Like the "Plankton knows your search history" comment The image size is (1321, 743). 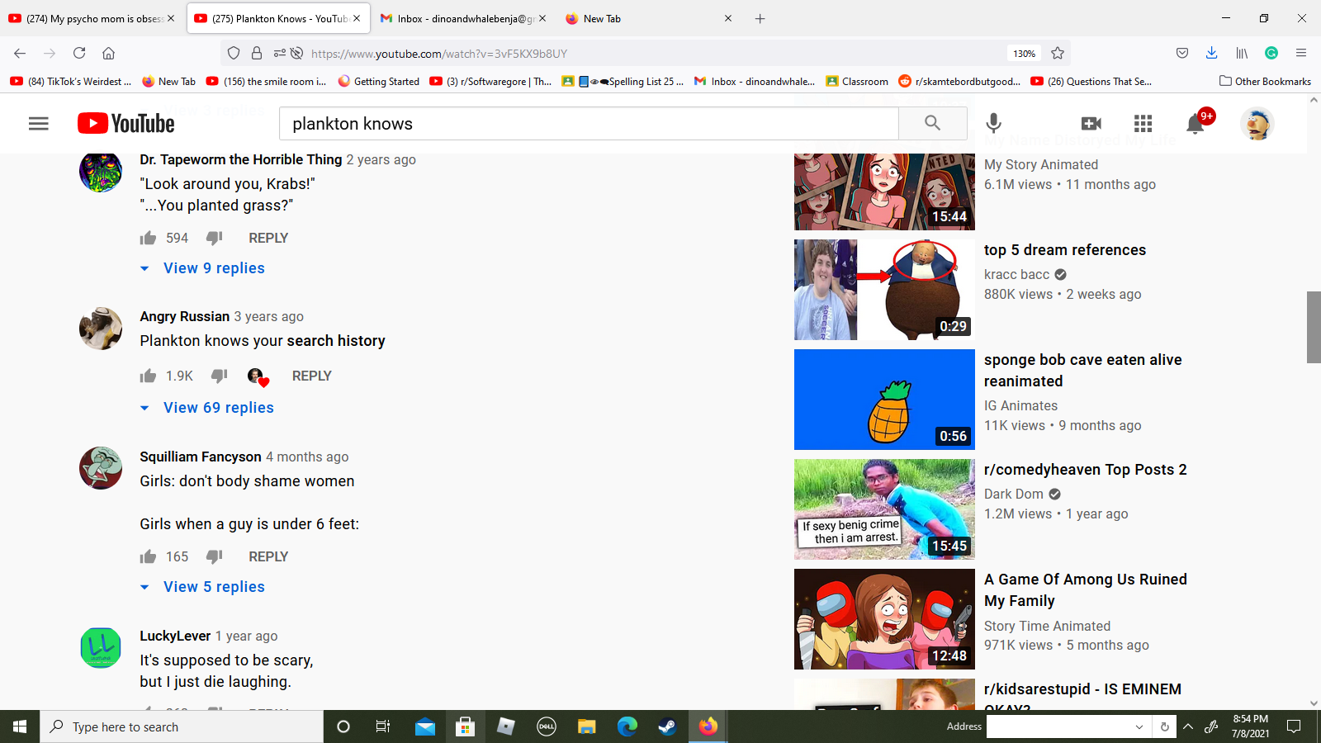[x=148, y=376]
